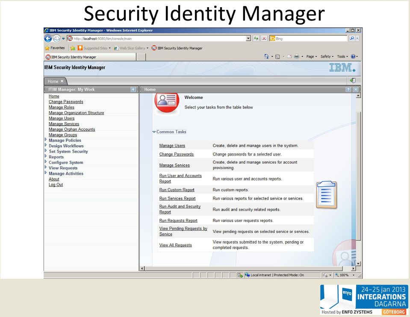This screenshot has height=317, width=410.
Task: Click the browser Back arrow button
Action: [48, 39]
